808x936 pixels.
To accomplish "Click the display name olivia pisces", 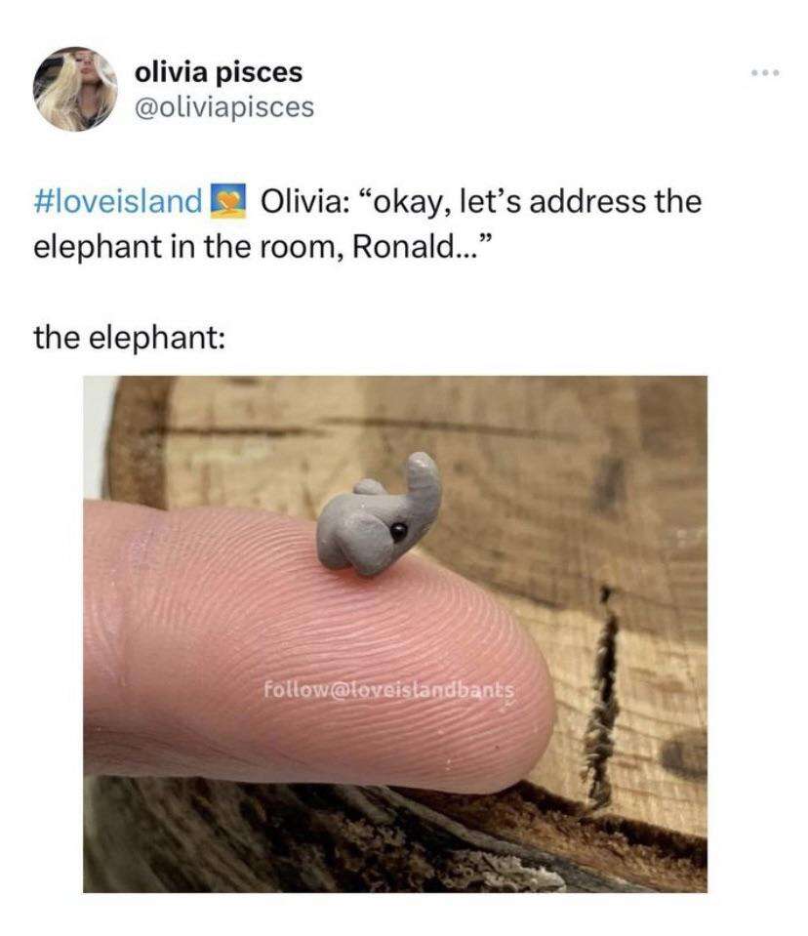I will pos(219,72).
